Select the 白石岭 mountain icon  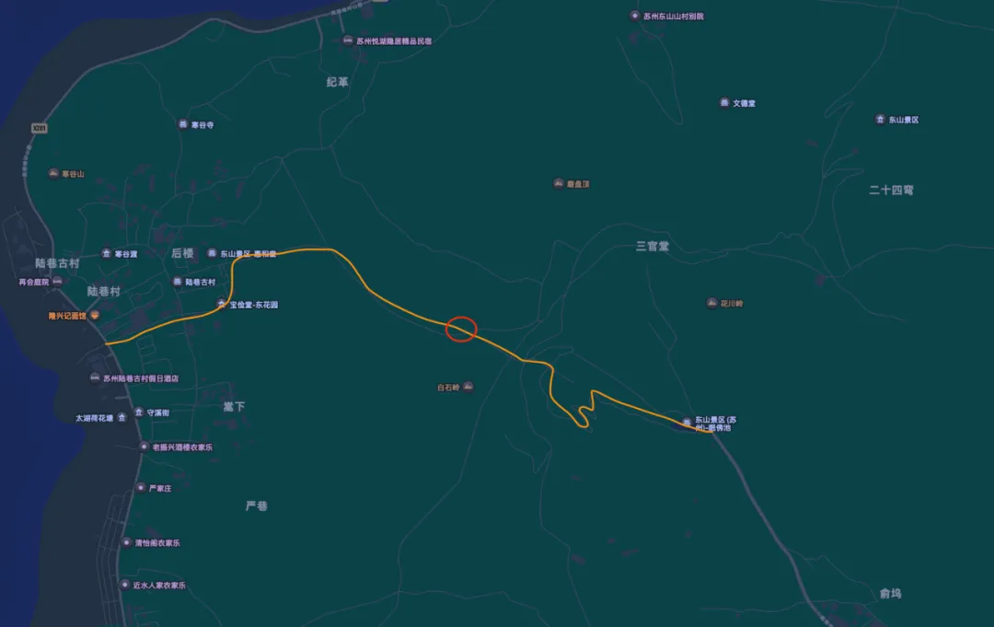click(468, 387)
